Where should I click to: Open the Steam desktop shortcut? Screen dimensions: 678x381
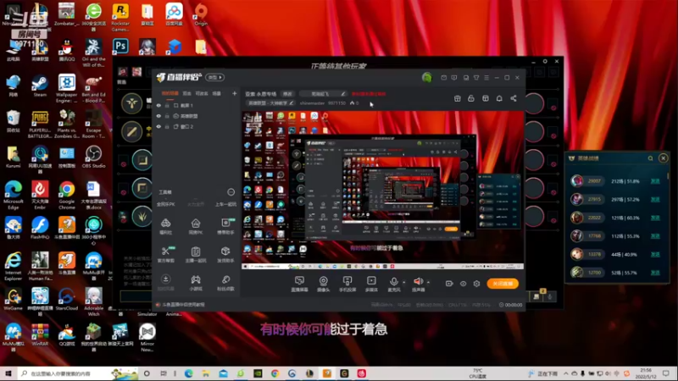point(40,86)
